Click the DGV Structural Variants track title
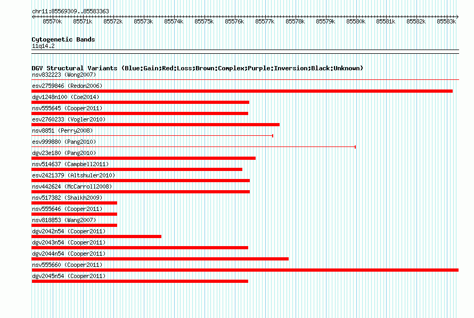 point(198,68)
